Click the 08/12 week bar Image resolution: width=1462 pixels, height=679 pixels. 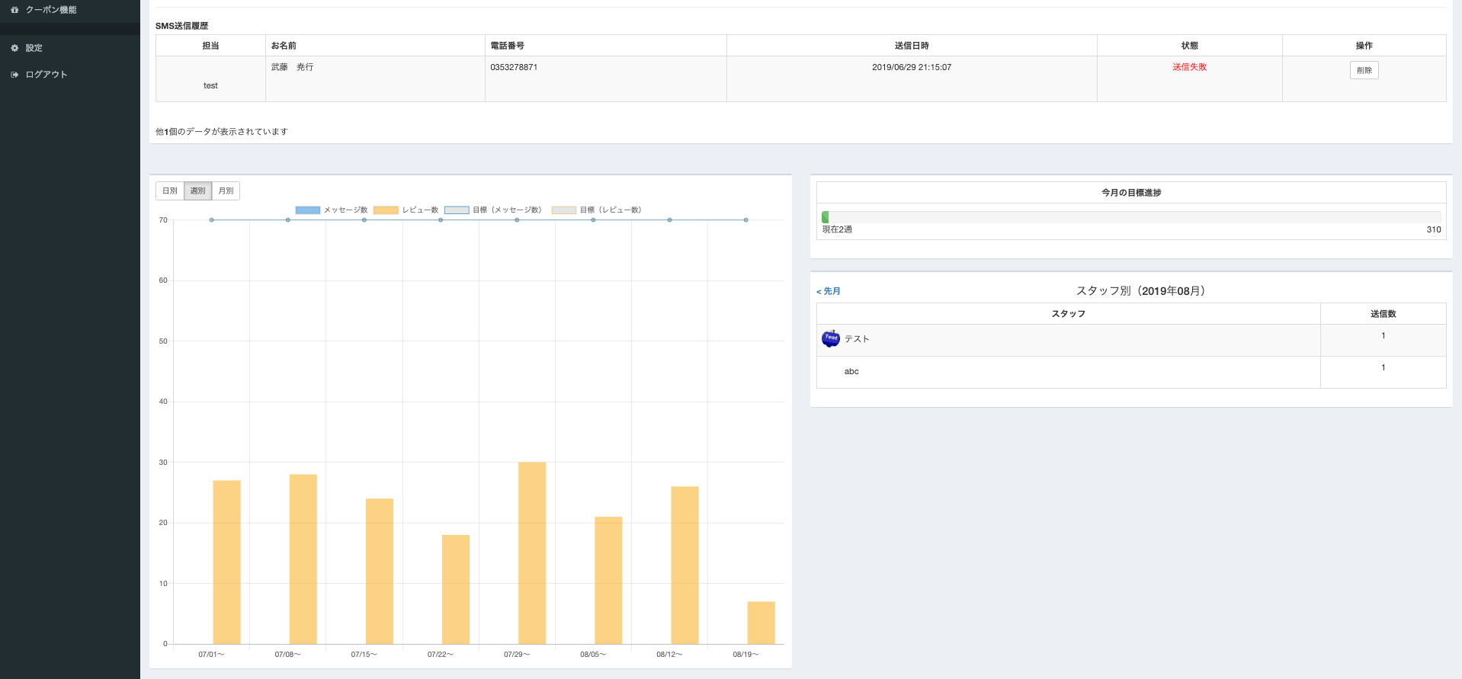pyautogui.click(x=685, y=565)
